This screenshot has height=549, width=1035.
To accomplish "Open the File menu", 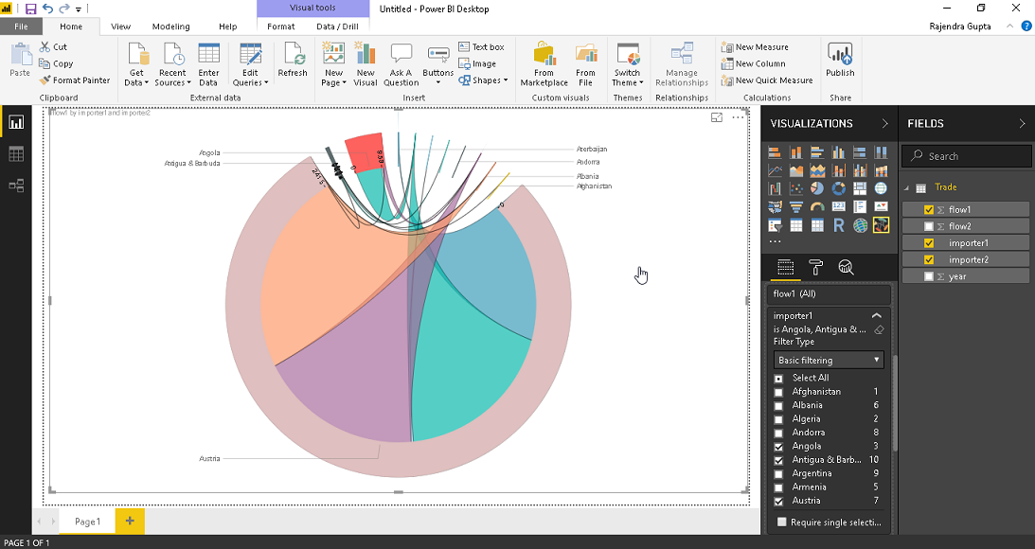I will point(21,27).
